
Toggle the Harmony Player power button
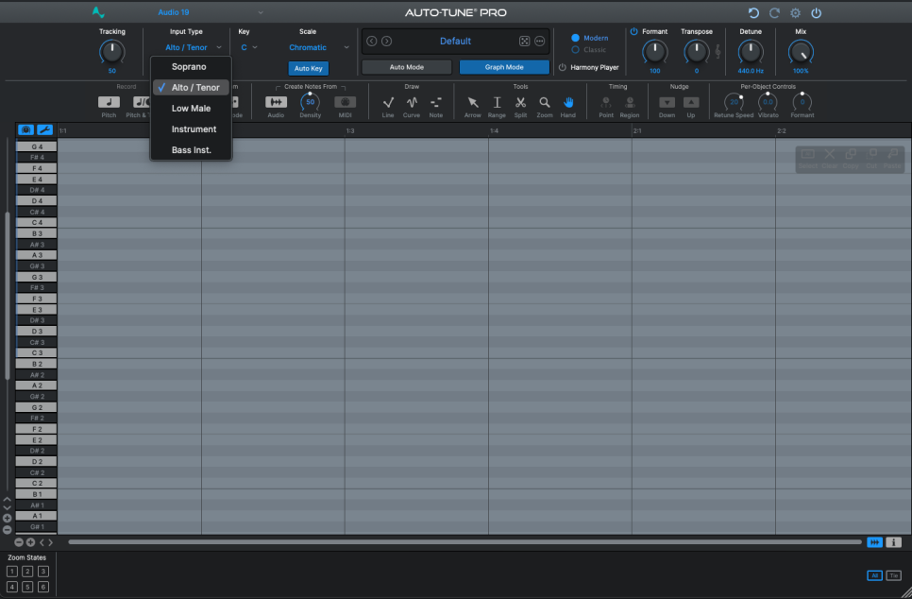[x=563, y=67]
